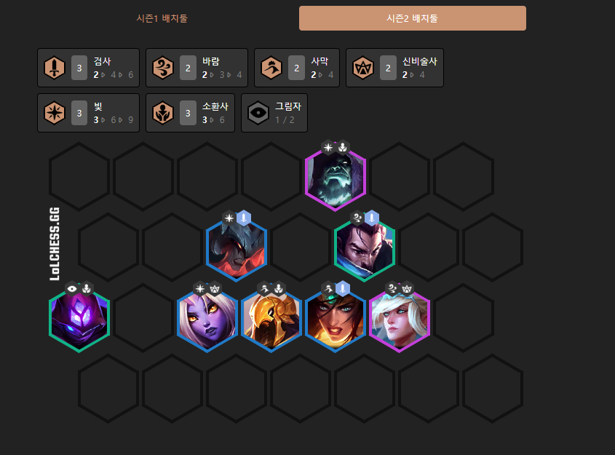Viewport: 615px width, 455px height.
Task: Click the 검사 sword trait icon
Action: pos(55,68)
